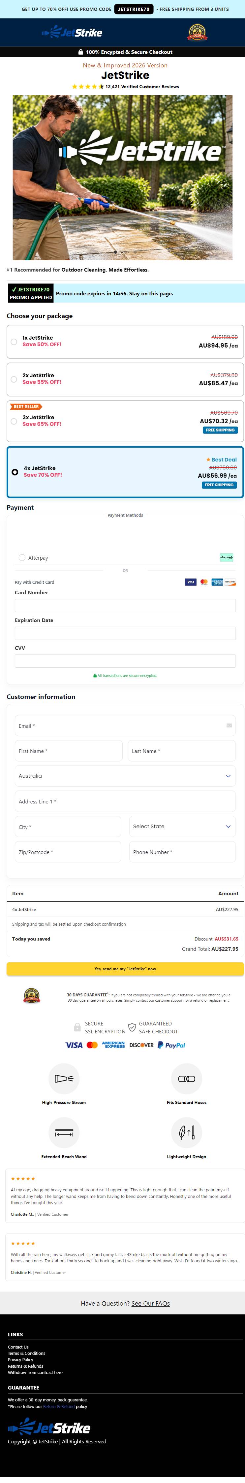The height and width of the screenshot is (1483, 245).
Task: Click the JETSTRIKE70 PROMO APPLIED badge
Action: tap(30, 293)
